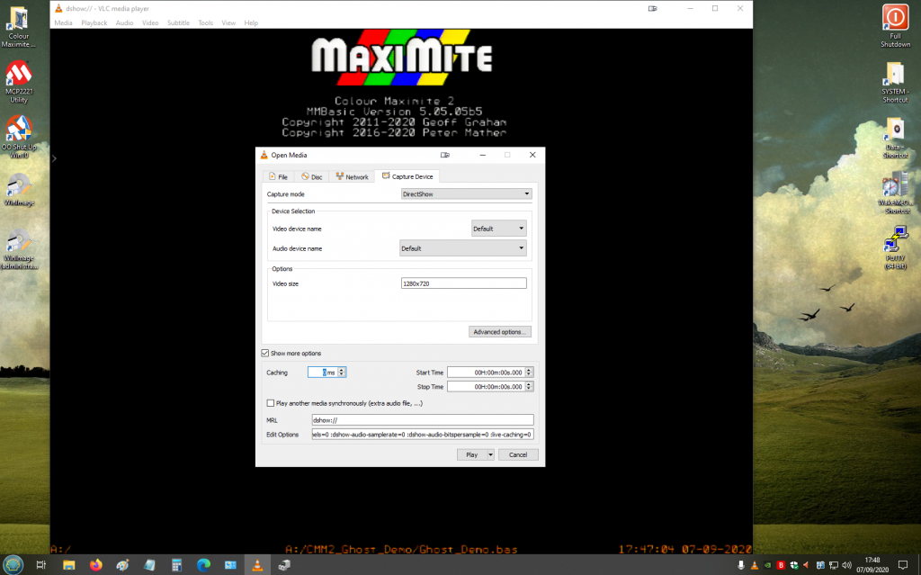This screenshot has width=921, height=575.
Task: Launch Microsoft Edge from the taskbar
Action: point(204,565)
